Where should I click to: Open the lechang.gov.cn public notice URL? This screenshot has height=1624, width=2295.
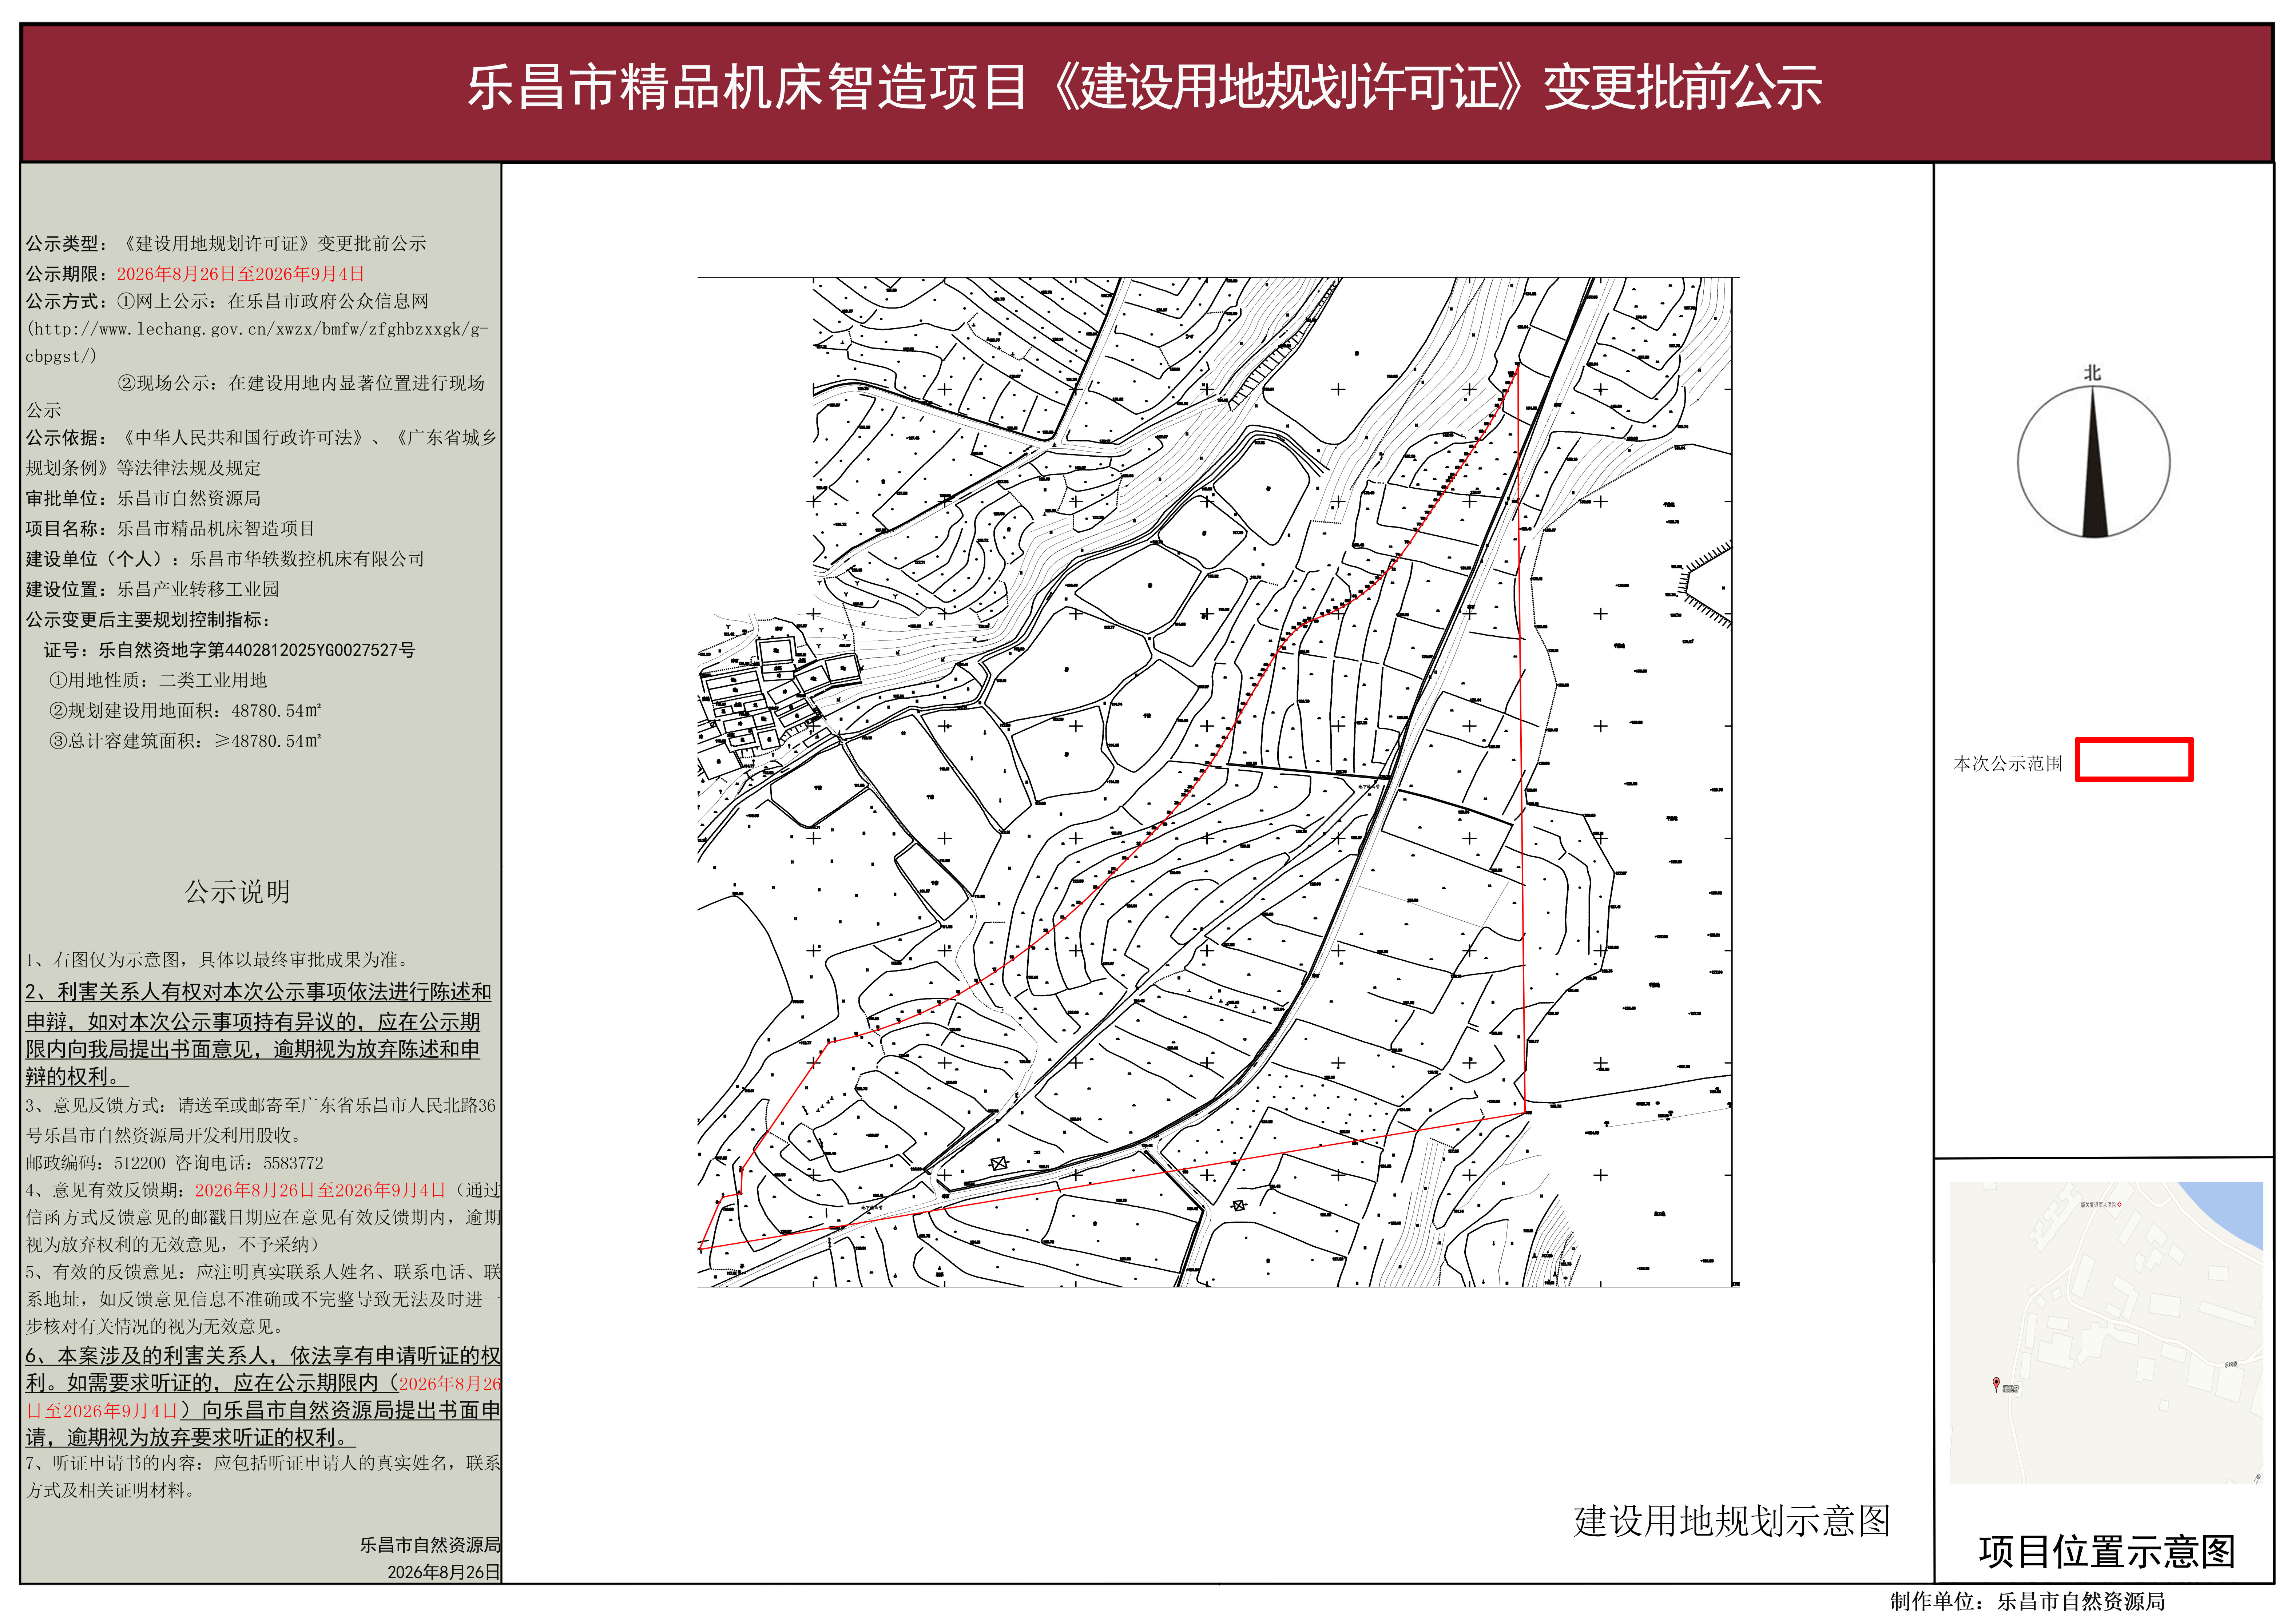click(257, 342)
